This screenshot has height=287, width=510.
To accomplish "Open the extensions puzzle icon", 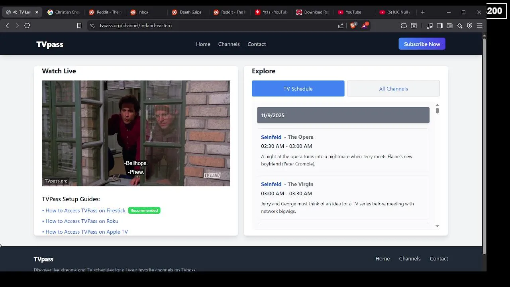I will click(x=404, y=26).
